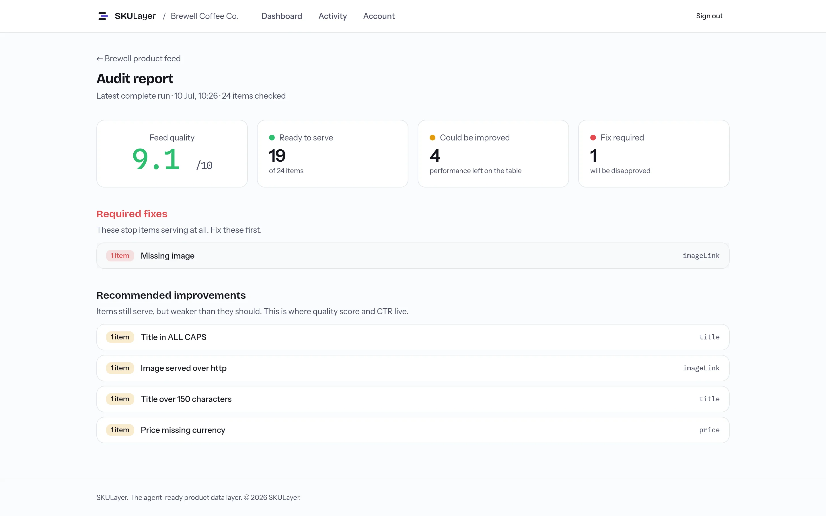Open the Activity menu item
This screenshot has height=516, width=826.
pos(332,16)
